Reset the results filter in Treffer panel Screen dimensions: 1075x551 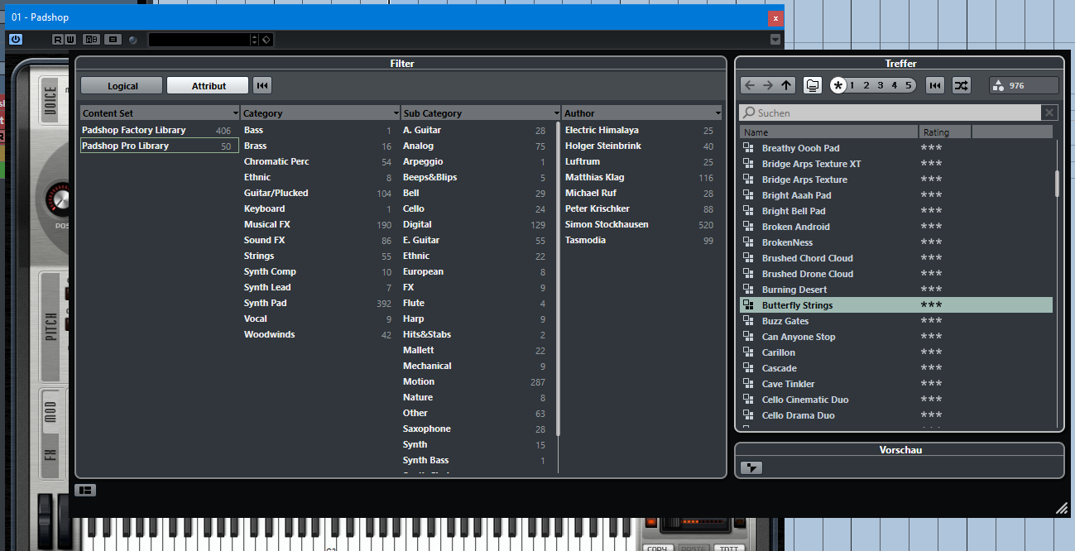pos(935,85)
